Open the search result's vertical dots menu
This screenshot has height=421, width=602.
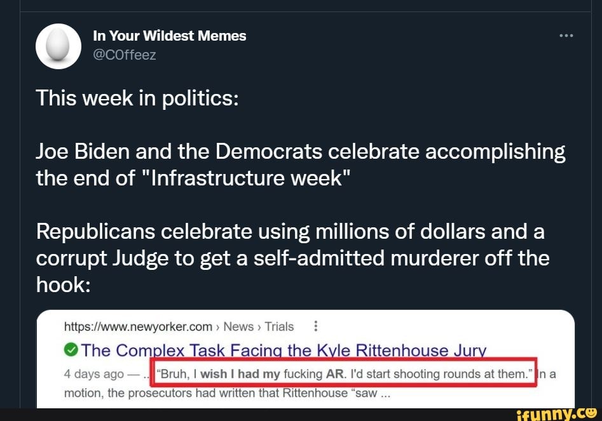click(x=316, y=327)
